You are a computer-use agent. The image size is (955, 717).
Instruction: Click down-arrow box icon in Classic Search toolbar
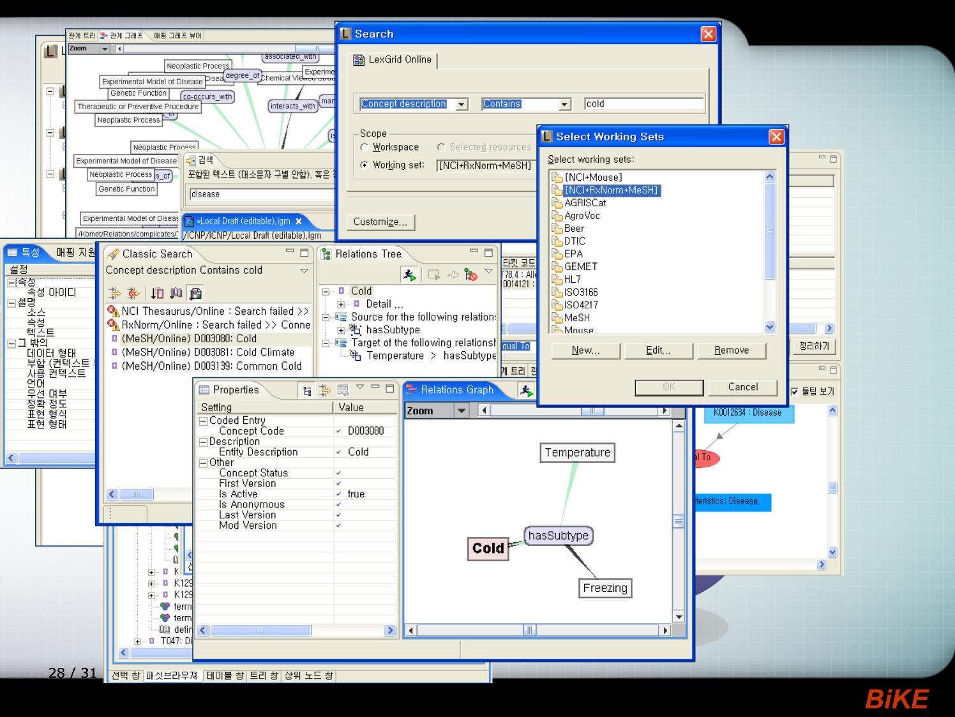(157, 294)
